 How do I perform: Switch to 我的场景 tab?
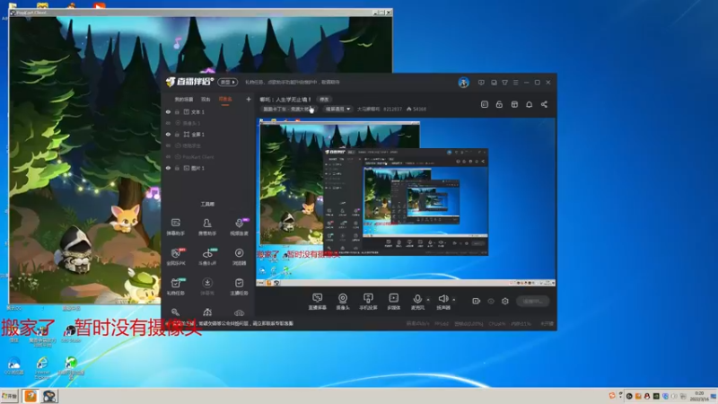(184, 100)
